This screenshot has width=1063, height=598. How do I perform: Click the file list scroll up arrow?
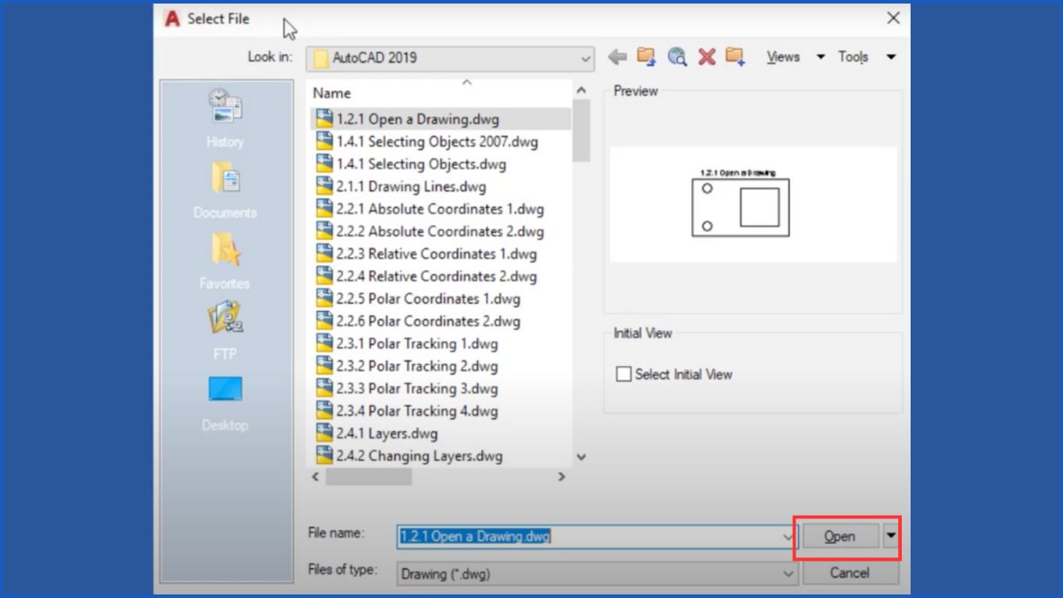pyautogui.click(x=581, y=89)
